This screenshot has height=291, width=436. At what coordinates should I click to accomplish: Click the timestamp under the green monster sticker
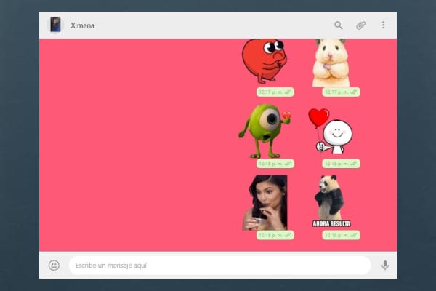point(275,164)
